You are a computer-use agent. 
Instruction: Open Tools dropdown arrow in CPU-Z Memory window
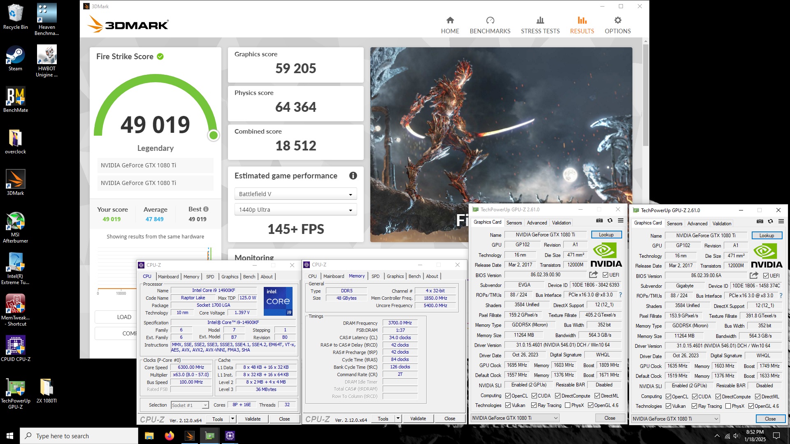[398, 419]
